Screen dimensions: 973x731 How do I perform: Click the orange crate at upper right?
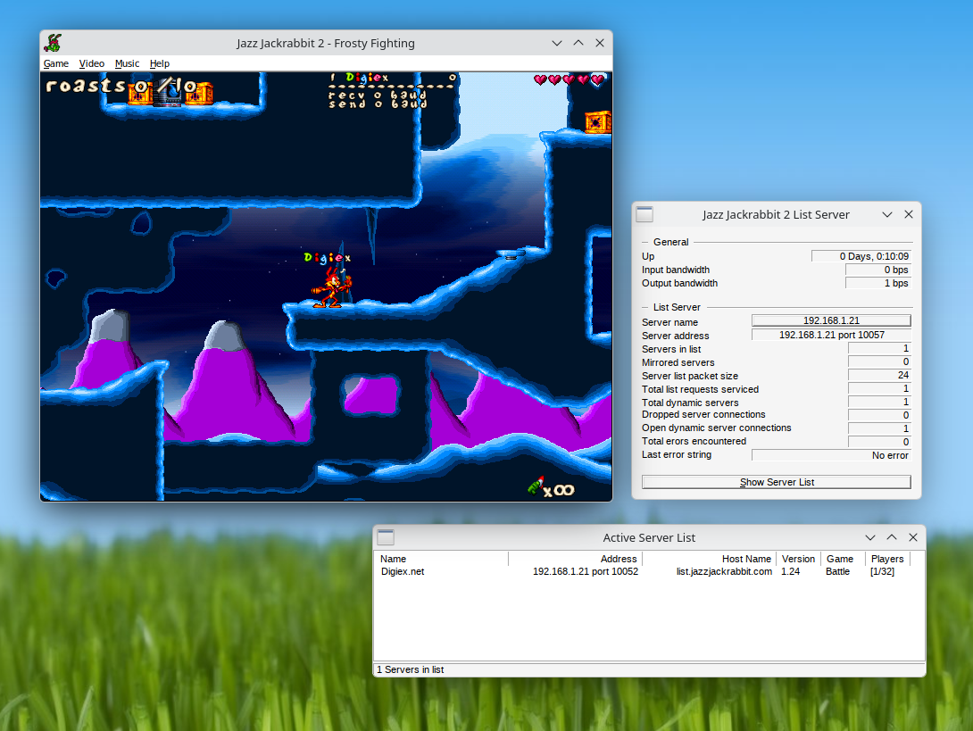[x=597, y=121]
